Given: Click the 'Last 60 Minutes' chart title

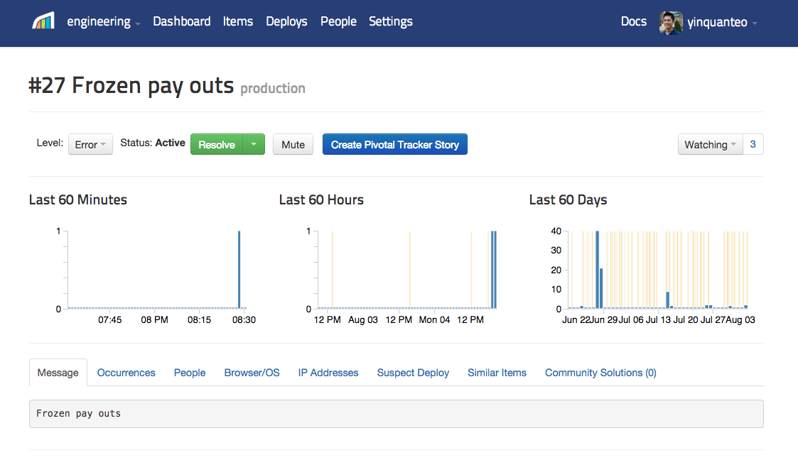Looking at the screenshot, I should pos(78,199).
